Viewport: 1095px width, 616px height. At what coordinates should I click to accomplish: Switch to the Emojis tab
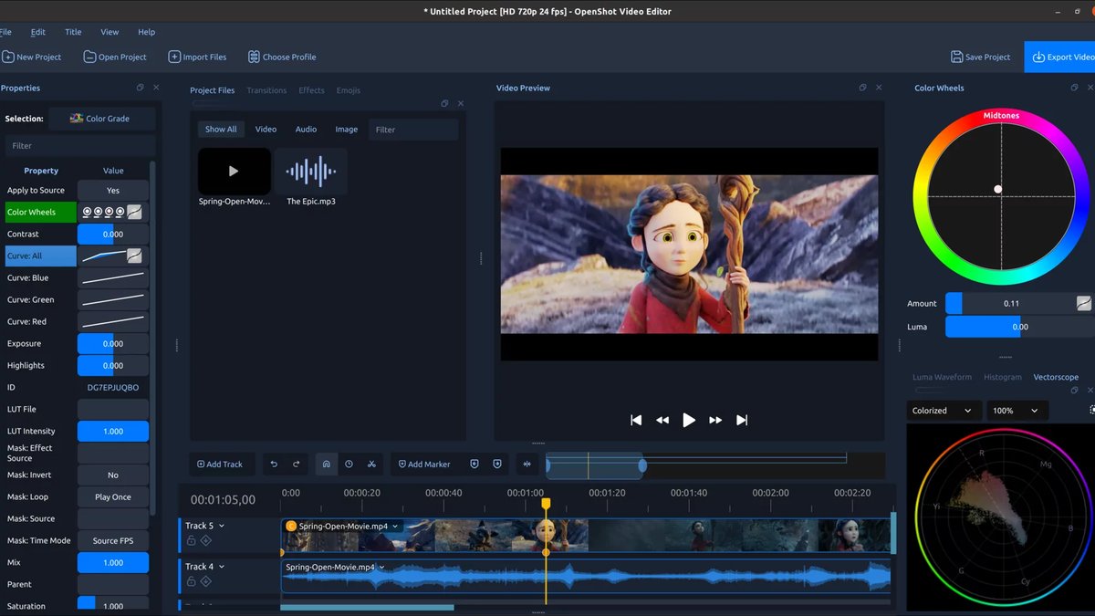[348, 90]
